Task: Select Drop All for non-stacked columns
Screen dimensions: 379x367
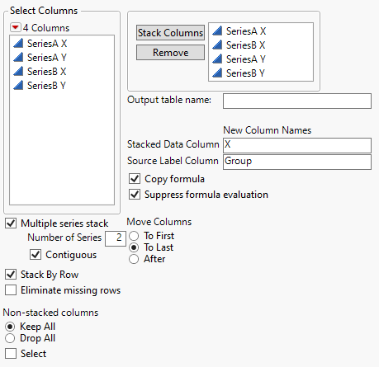Action: click(x=10, y=338)
